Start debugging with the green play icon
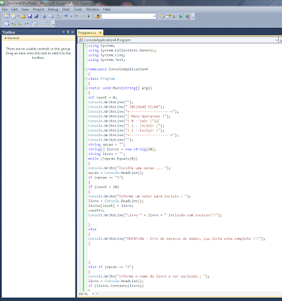 (89, 17)
